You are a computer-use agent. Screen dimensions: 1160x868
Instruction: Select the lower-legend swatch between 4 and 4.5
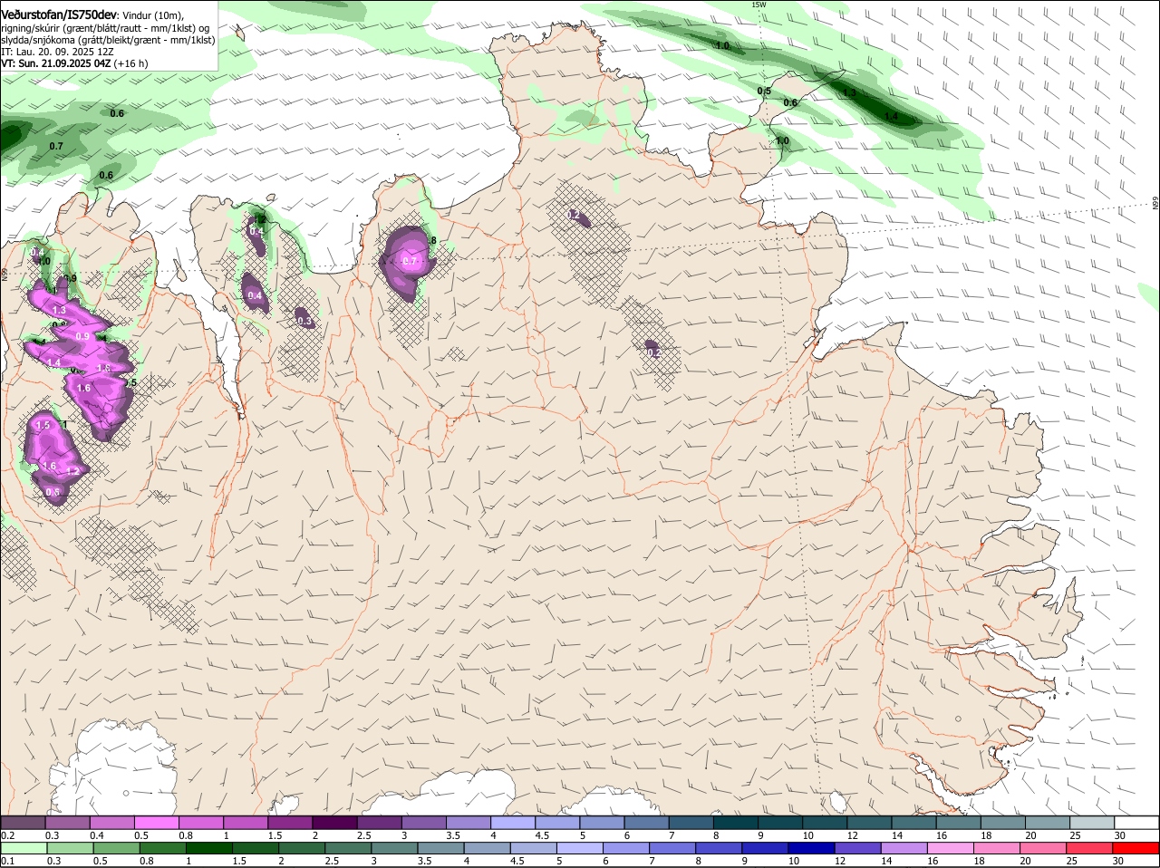coord(488,848)
